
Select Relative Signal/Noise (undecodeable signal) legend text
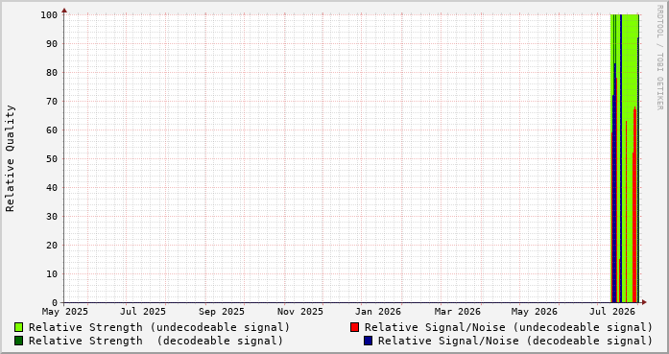tap(509, 327)
